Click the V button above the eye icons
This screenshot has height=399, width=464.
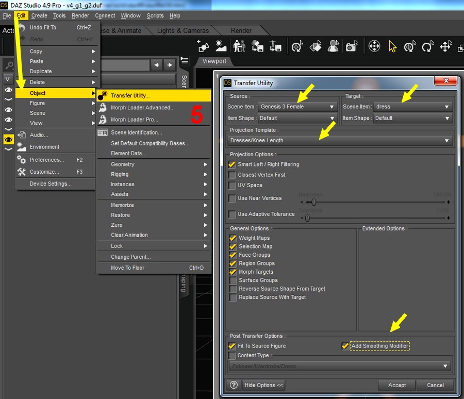point(8,79)
